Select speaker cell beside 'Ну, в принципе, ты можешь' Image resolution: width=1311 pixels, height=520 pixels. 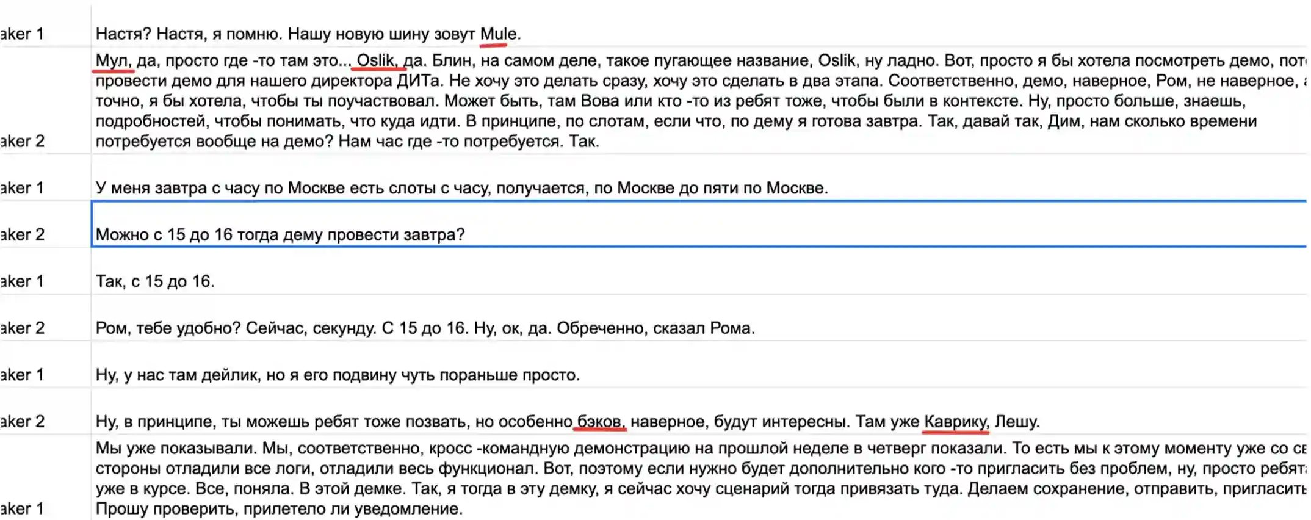point(46,411)
